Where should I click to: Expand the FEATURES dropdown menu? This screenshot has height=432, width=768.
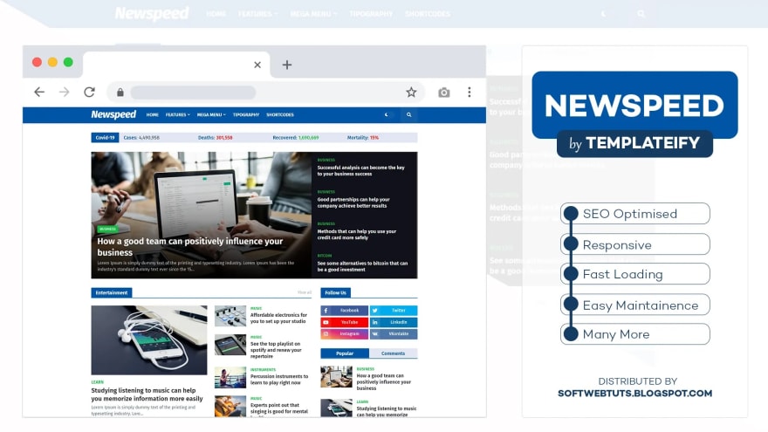(178, 114)
